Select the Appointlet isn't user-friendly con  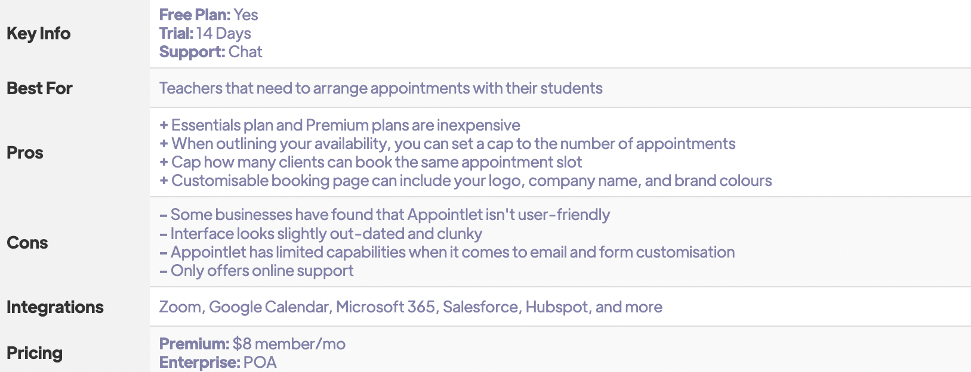(385, 215)
